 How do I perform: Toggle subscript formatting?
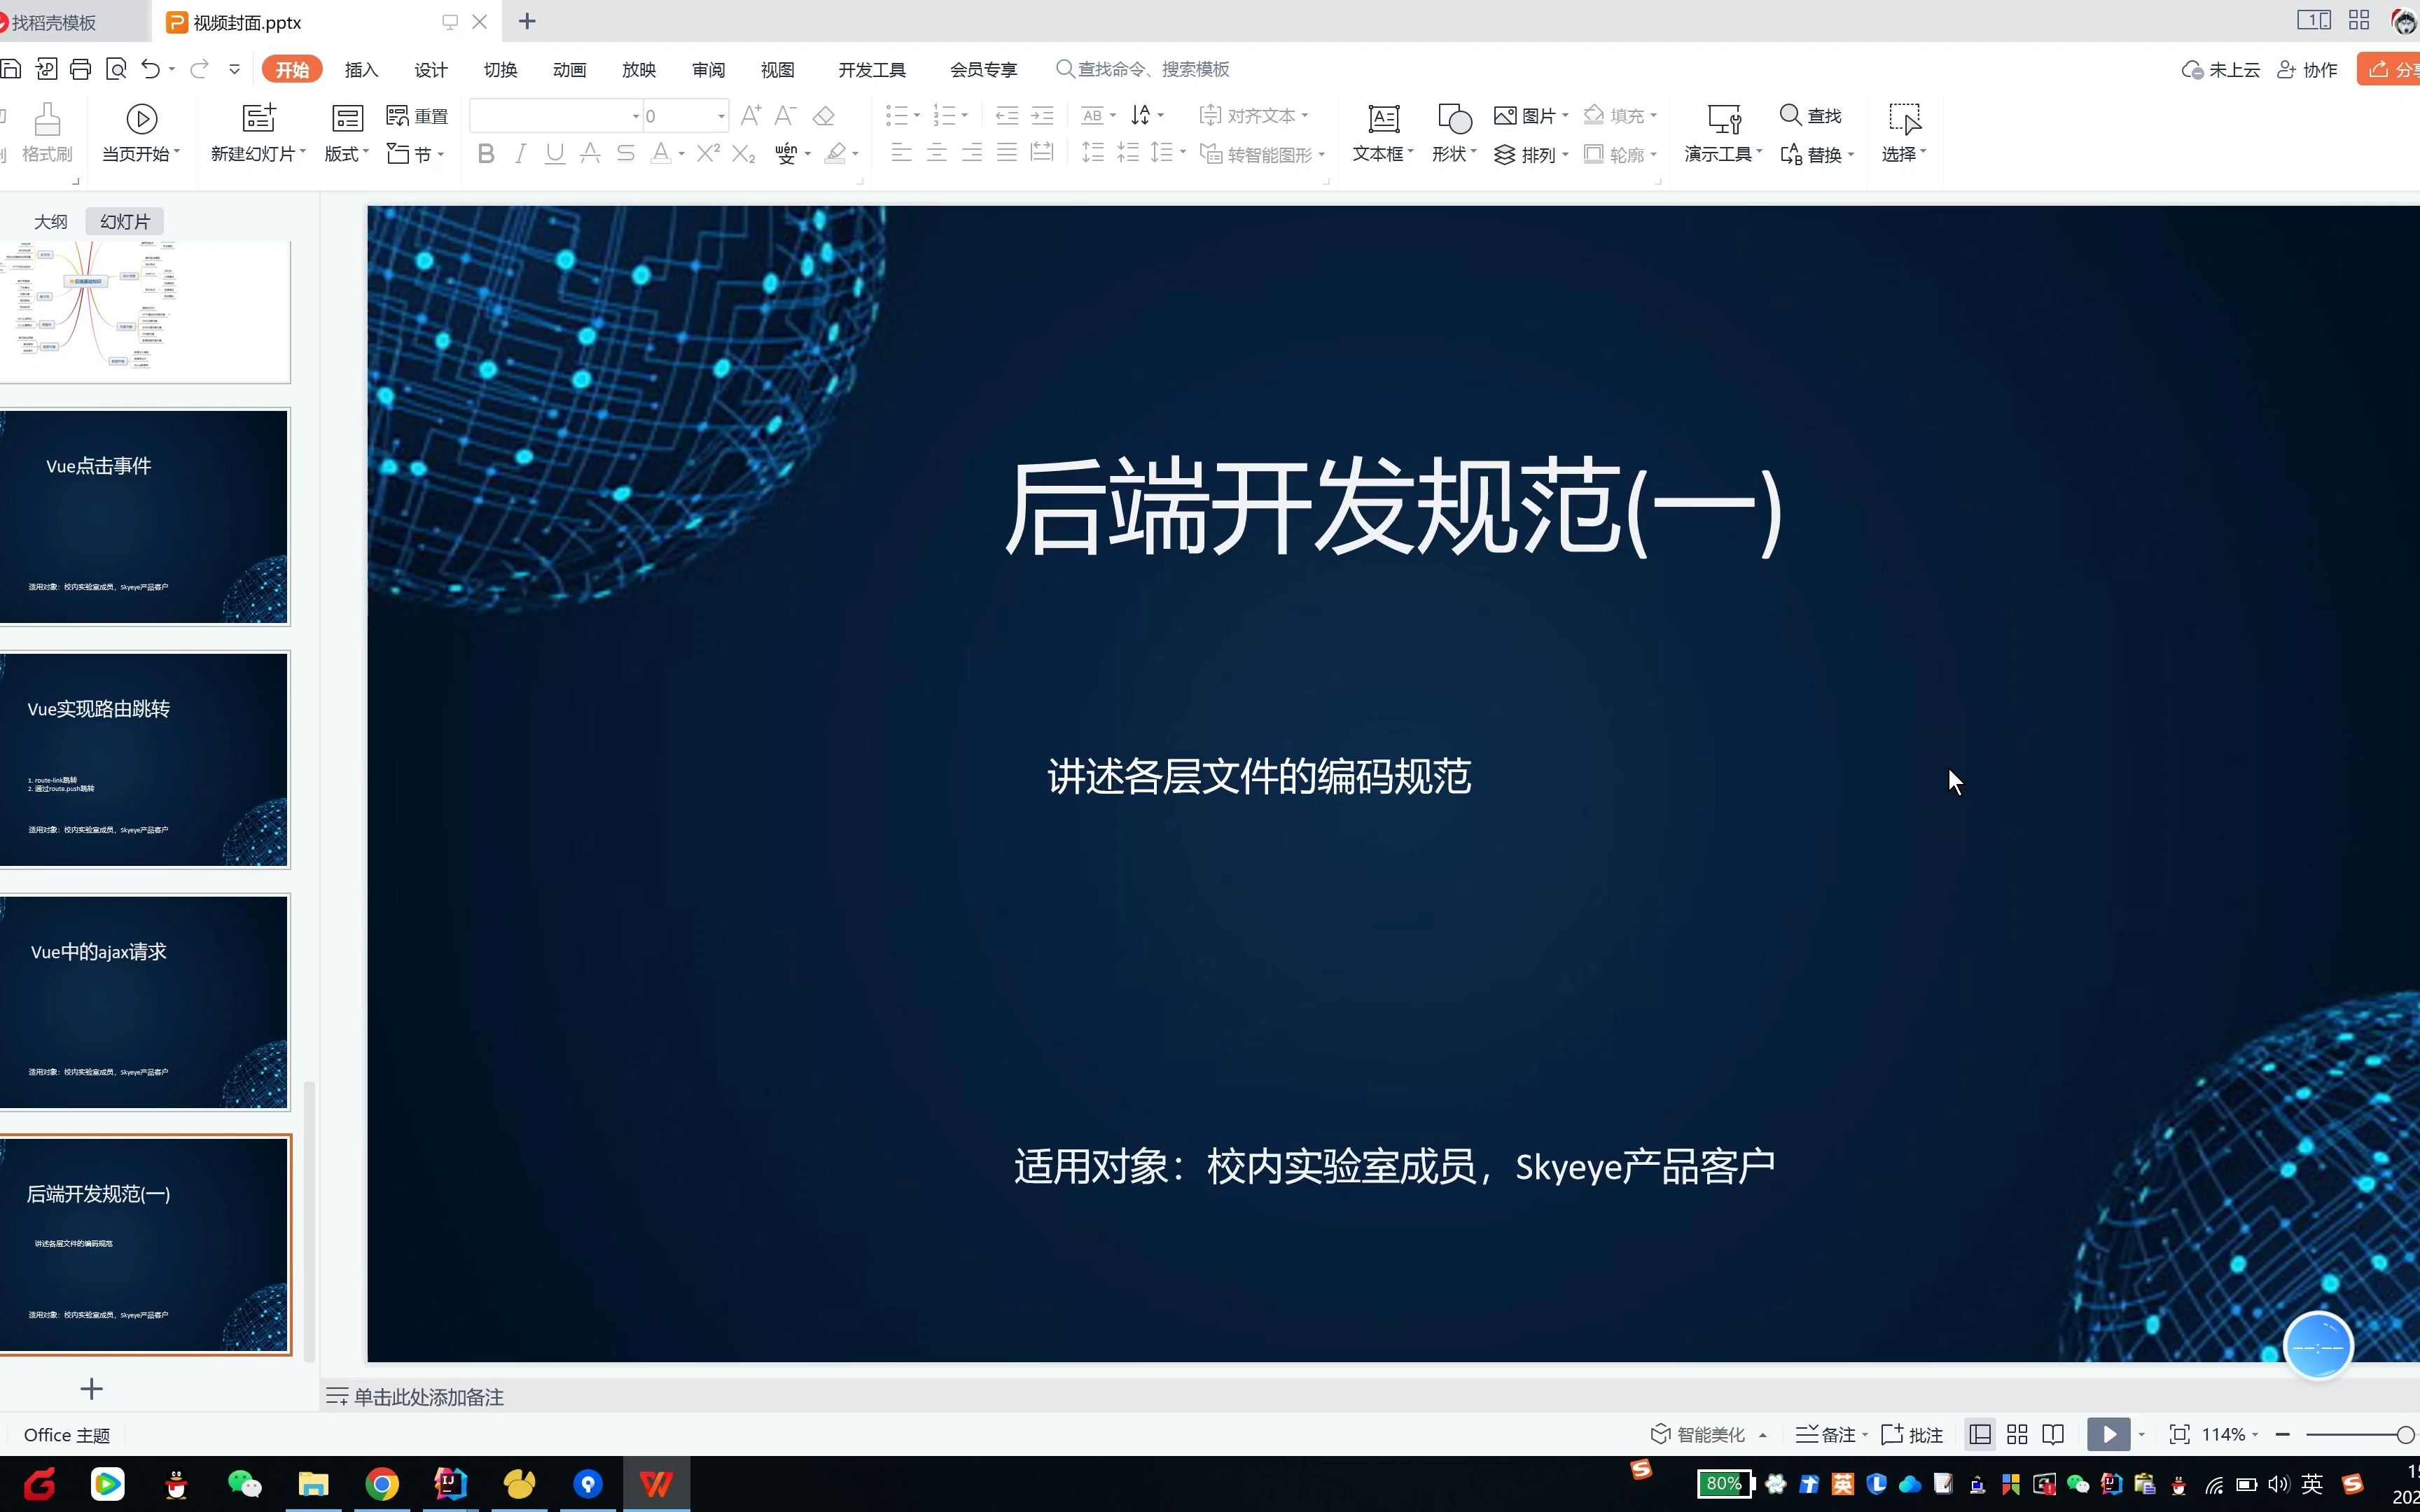(x=743, y=154)
